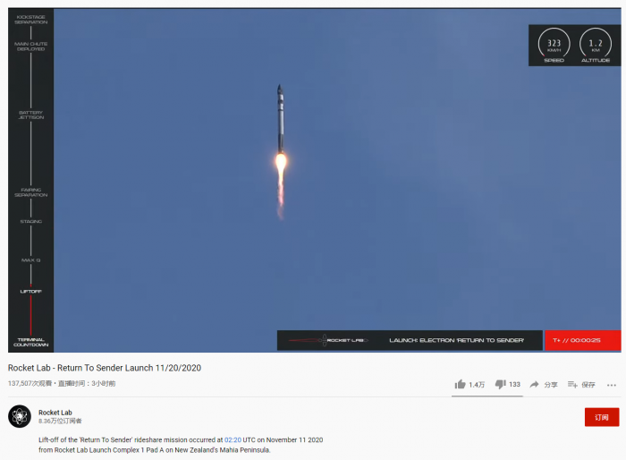Click the altitude gauge showing 1.2
The width and height of the screenshot is (626, 460).
click(596, 45)
